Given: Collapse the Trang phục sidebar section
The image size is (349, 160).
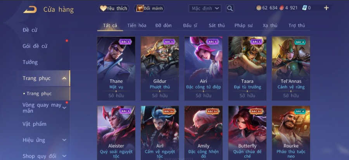Looking at the screenshot, I should click(x=64, y=78).
